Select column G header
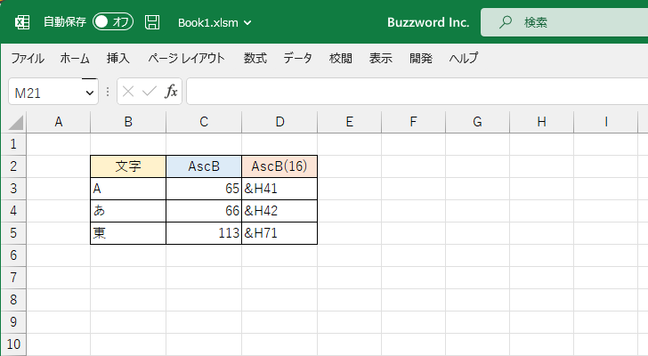The image size is (648, 356). pyautogui.click(x=477, y=122)
